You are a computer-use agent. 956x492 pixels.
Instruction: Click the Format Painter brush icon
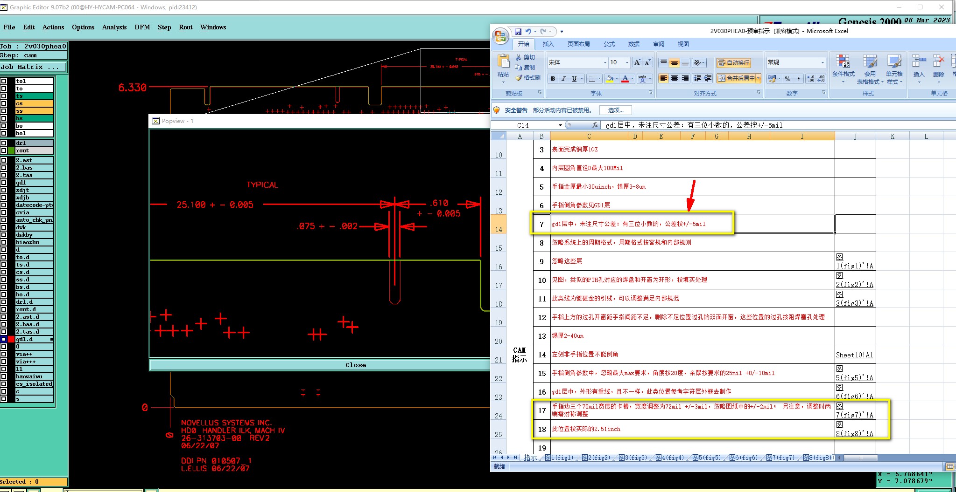coord(519,78)
